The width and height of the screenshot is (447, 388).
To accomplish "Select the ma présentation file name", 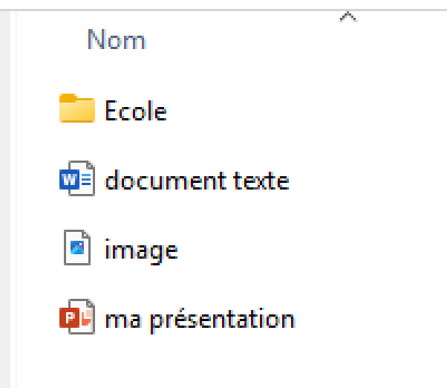I will pyautogui.click(x=200, y=320).
